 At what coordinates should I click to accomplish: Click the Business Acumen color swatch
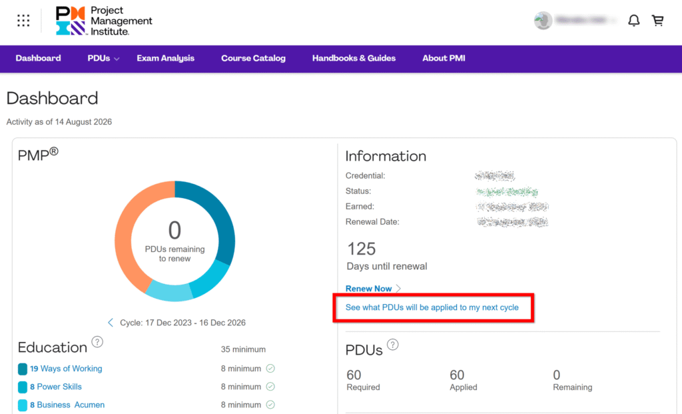[x=23, y=405]
